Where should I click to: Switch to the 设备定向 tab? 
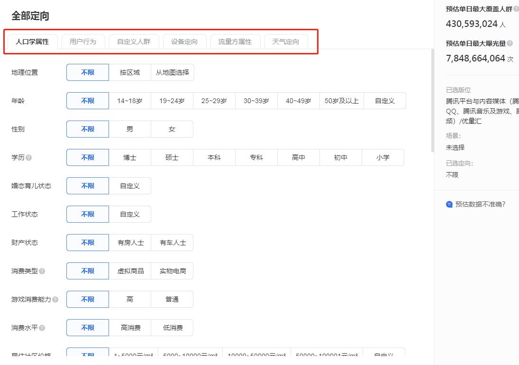185,42
